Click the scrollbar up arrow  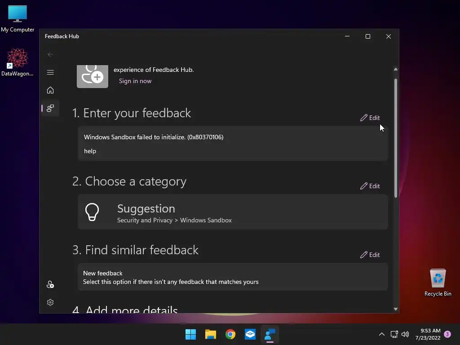[395, 70]
